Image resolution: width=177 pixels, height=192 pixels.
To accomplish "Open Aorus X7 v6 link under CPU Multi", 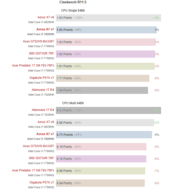I will [46, 122].
